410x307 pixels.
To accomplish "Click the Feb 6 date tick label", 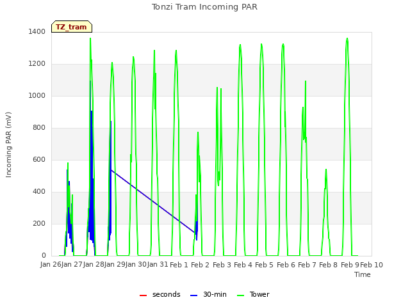I will 286,265.
